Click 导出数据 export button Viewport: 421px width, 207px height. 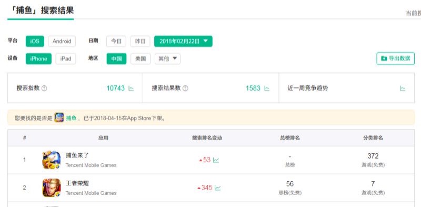(396, 58)
